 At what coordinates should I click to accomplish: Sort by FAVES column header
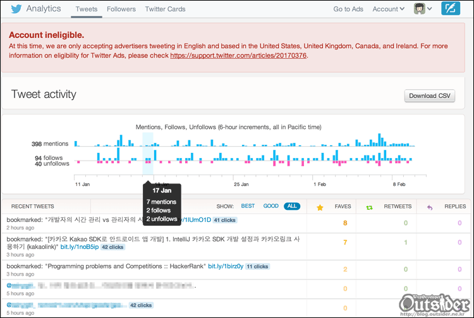pos(343,207)
